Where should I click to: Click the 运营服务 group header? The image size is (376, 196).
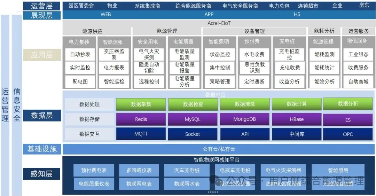(359, 31)
